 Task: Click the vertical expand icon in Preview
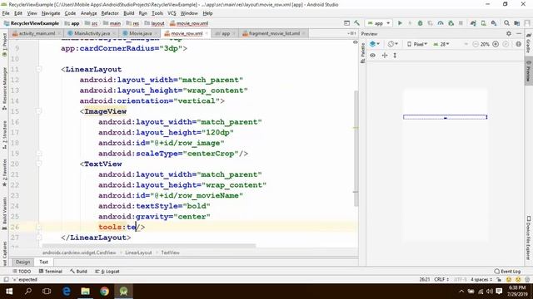click(395, 56)
